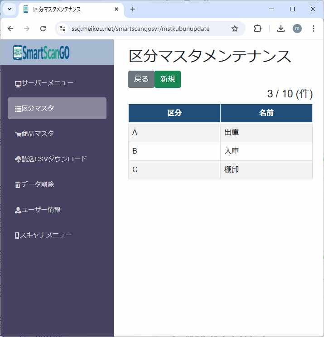
Task: Select the 区分マスタメンテナンス browser tab
Action: click(71, 10)
